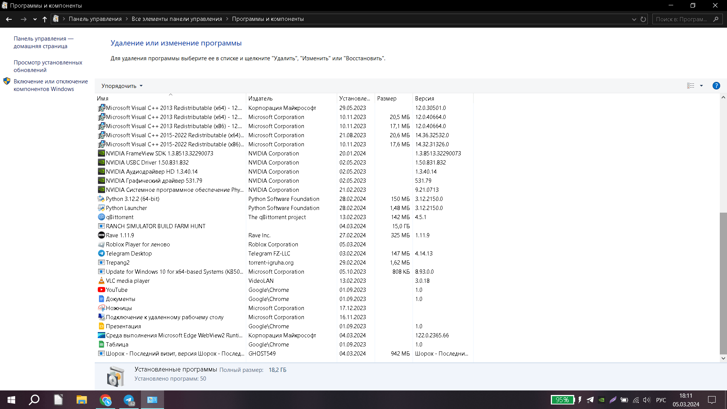Viewport: 727px width, 409px height.
Task: Go back with the back arrow
Action: (x=9, y=19)
